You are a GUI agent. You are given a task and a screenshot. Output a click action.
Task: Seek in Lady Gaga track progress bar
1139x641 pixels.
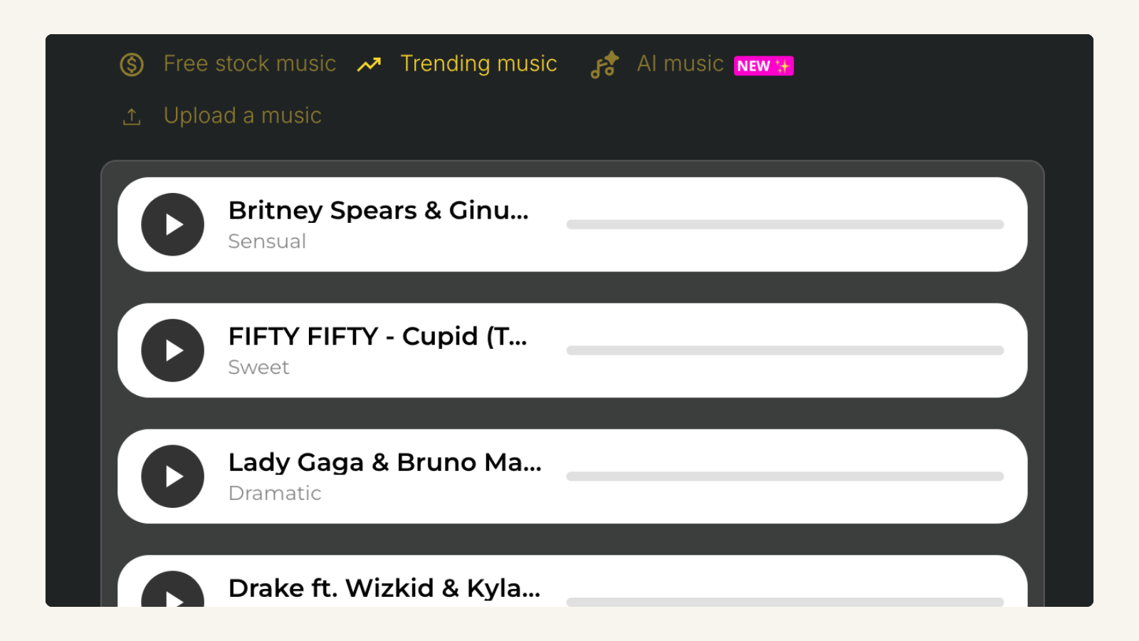tap(785, 476)
